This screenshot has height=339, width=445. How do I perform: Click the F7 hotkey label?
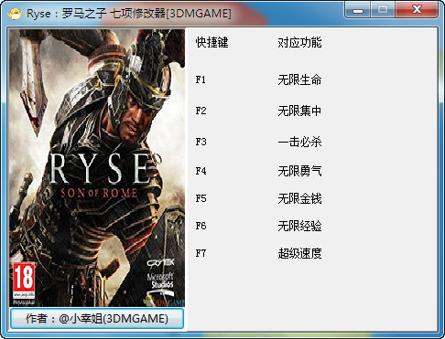201,253
